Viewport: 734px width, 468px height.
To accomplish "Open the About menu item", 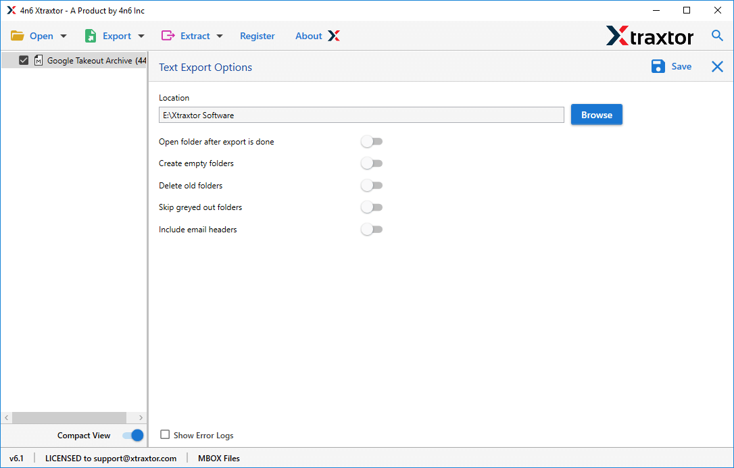I will [x=308, y=36].
